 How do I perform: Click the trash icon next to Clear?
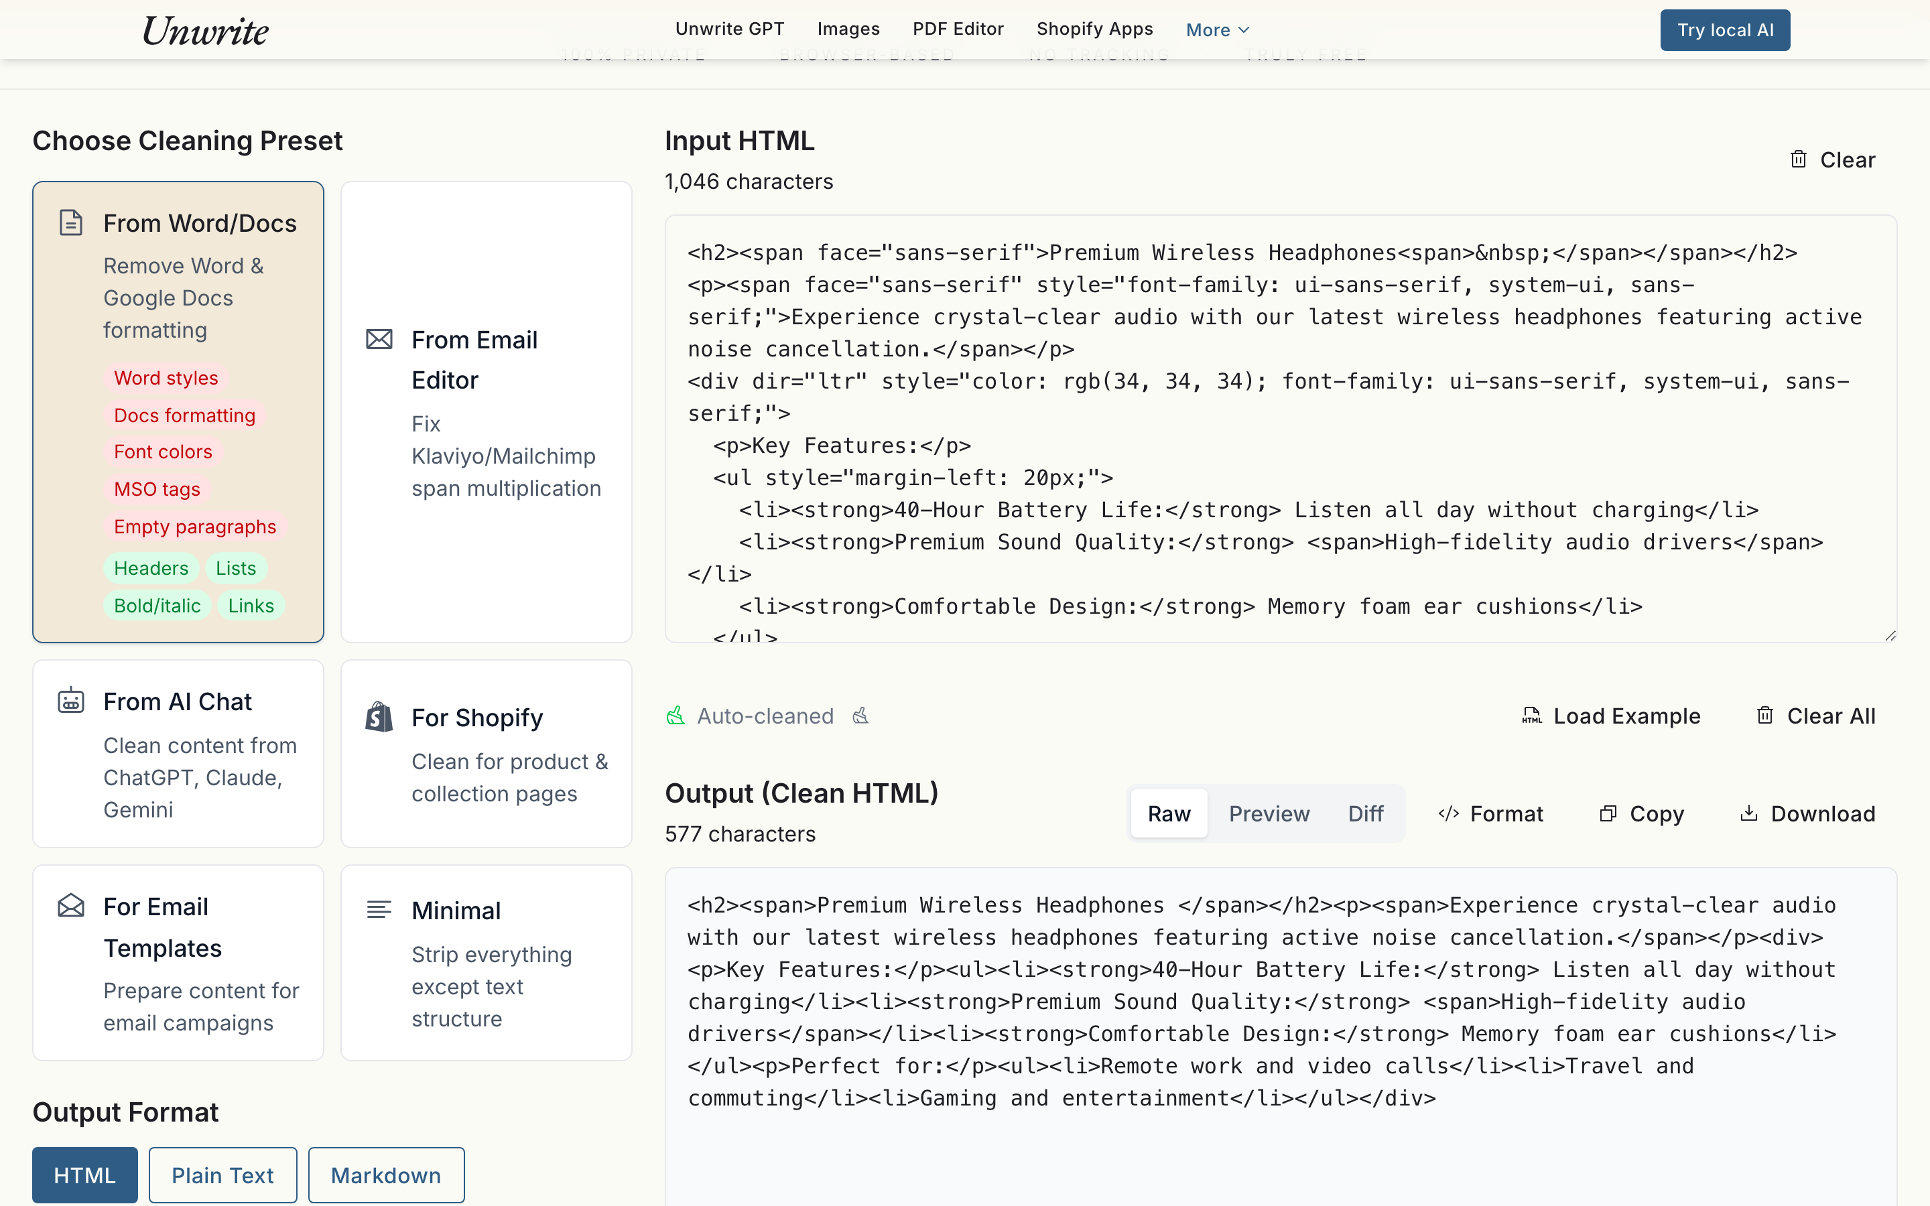(x=1799, y=159)
